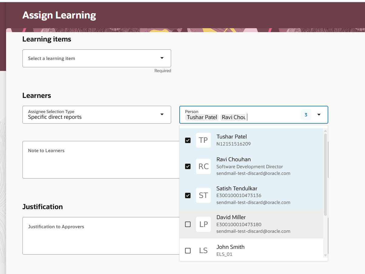Click the ST avatar for Satish Tendulkar
365x274 pixels.
pyautogui.click(x=203, y=195)
